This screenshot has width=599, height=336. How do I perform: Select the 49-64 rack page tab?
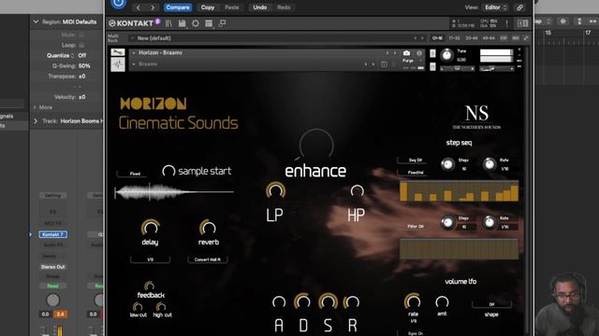pyautogui.click(x=489, y=38)
